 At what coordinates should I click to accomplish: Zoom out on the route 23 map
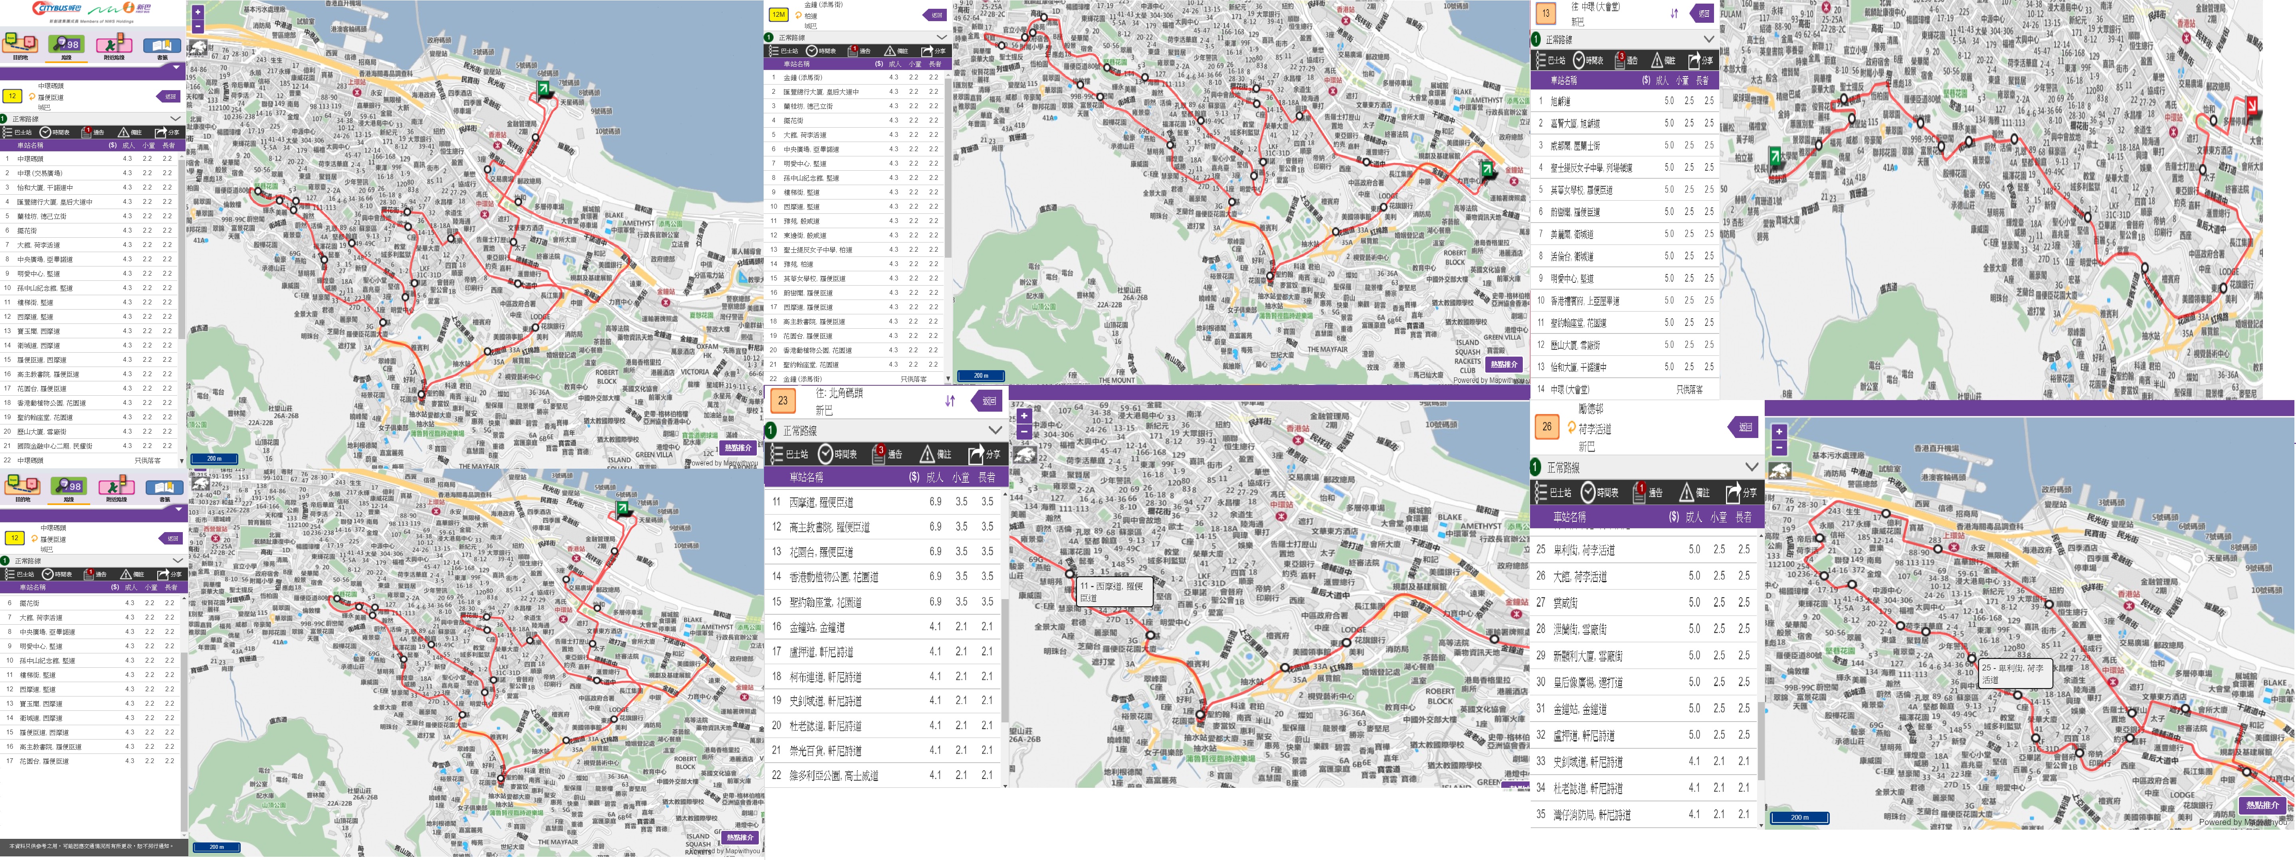(x=1024, y=431)
